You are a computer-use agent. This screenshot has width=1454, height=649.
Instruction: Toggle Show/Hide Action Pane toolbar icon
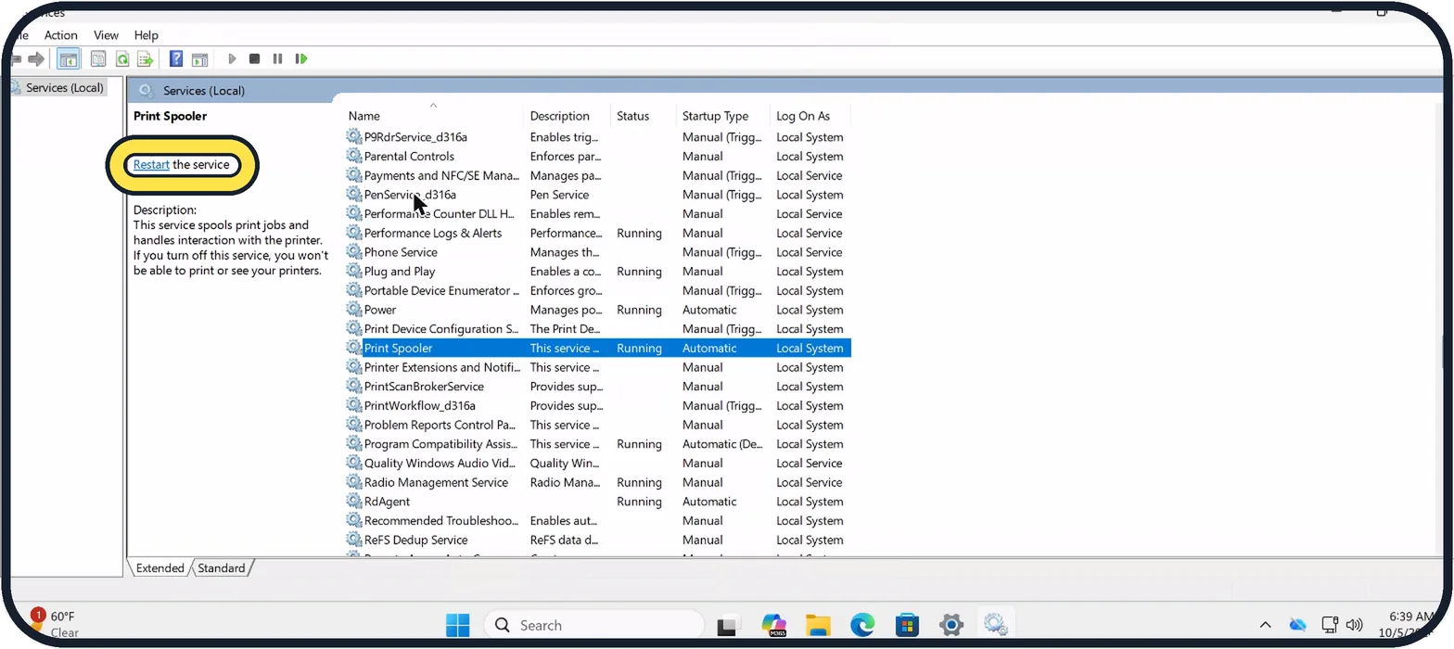pyautogui.click(x=199, y=59)
